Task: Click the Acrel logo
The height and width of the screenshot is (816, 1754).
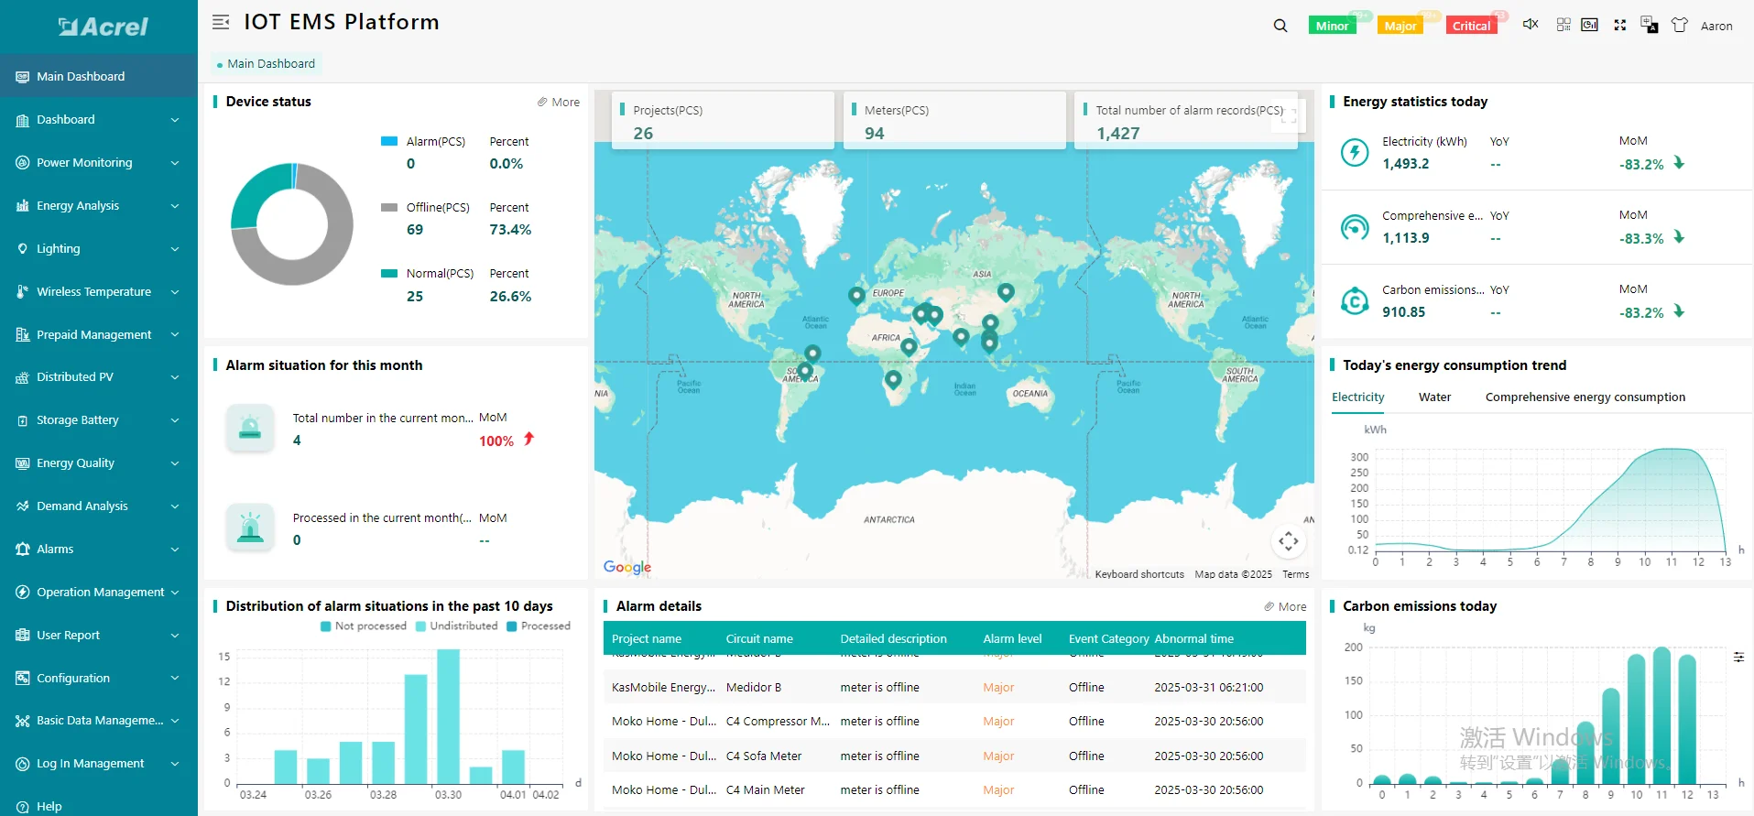Action: 103,27
